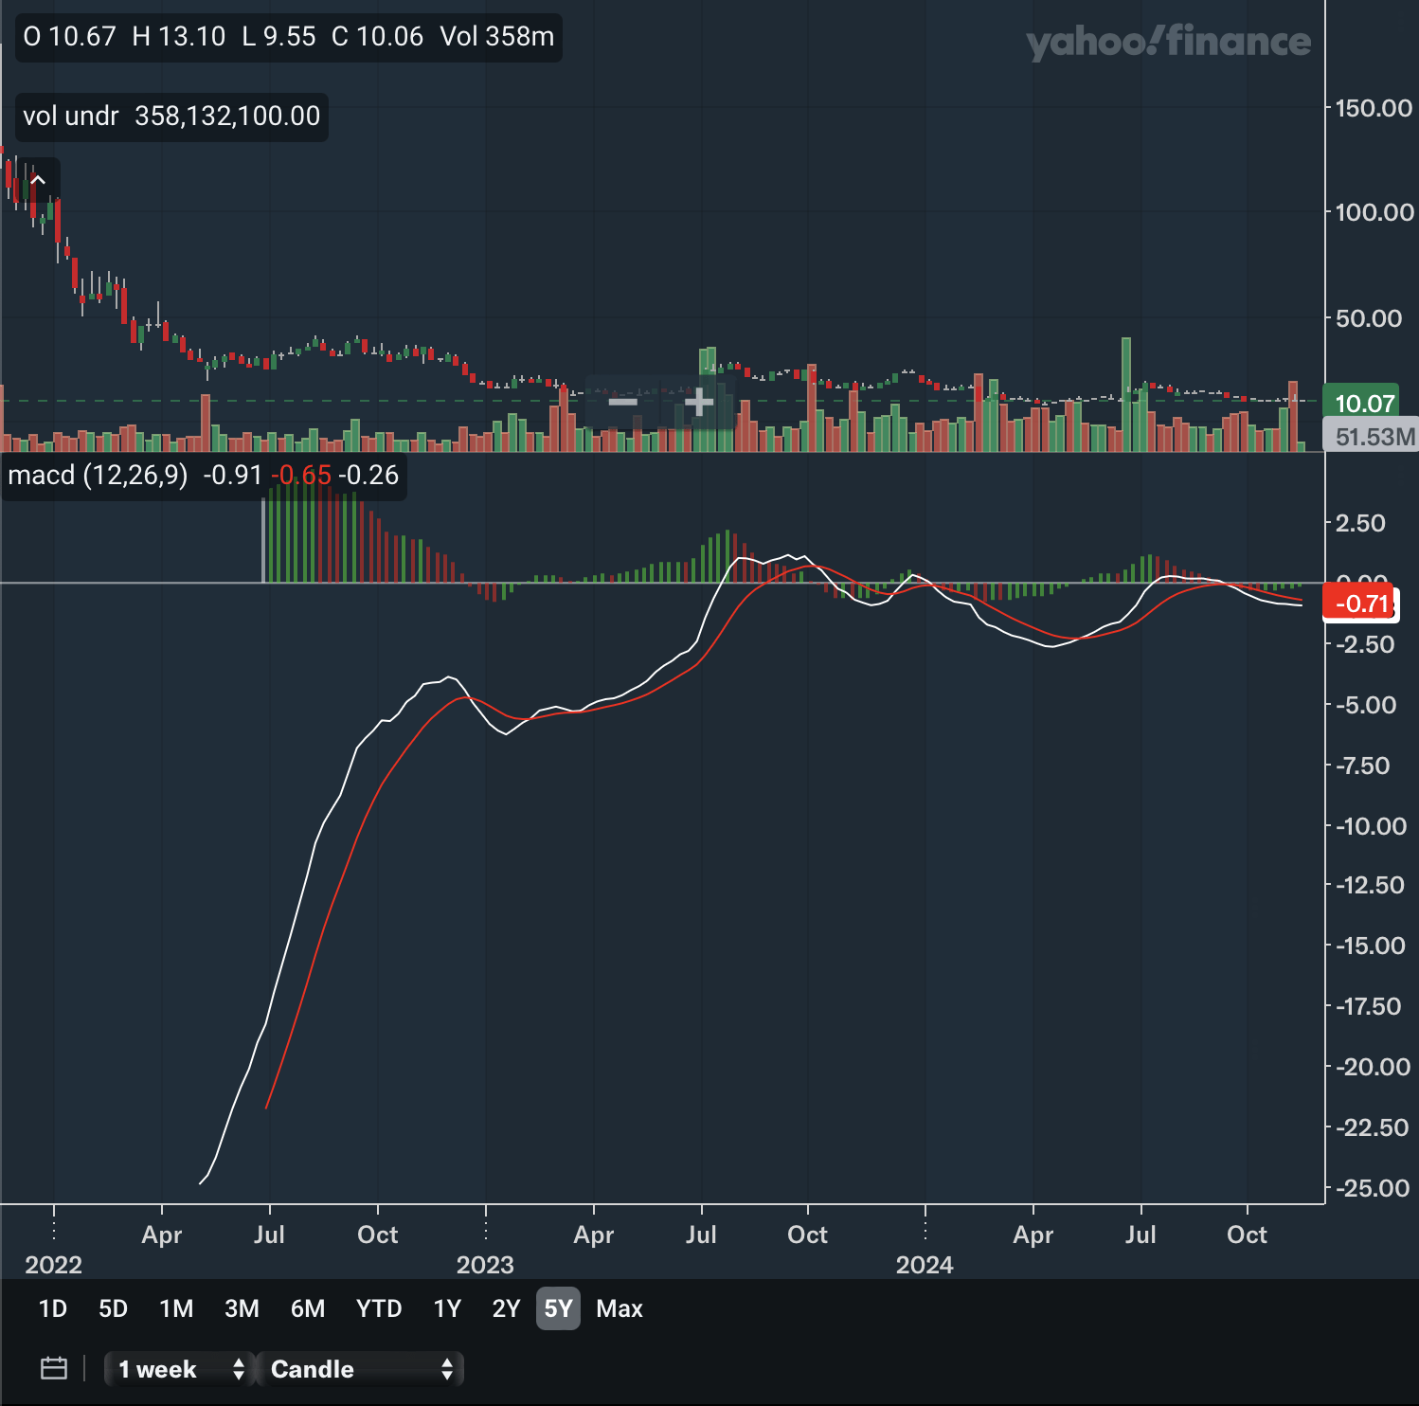
Task: Click the active 5Y range button
Action: tap(558, 1308)
